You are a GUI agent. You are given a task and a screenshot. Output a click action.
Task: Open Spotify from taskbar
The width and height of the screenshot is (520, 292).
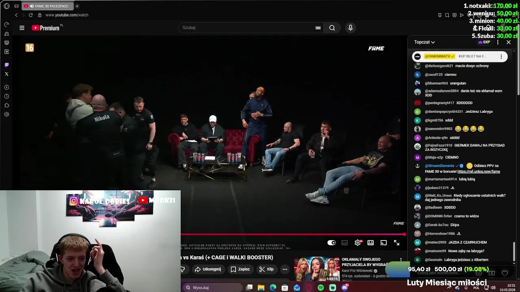pyautogui.click(x=321, y=288)
